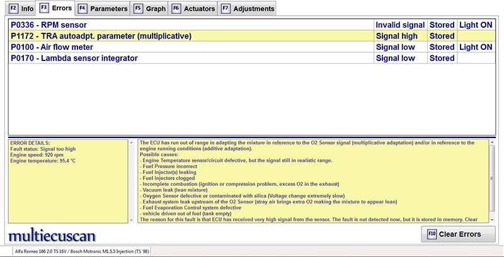Click the F6 key icon beside Actuators

coord(176,9)
